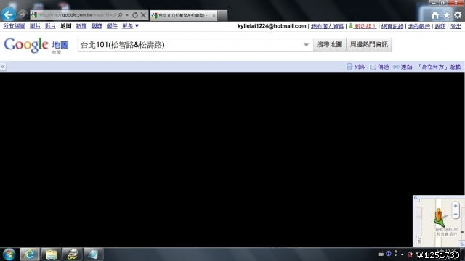The height and width of the screenshot is (261, 465).
Task: Collapse the mini map with its corner arrow
Action: click(461, 244)
